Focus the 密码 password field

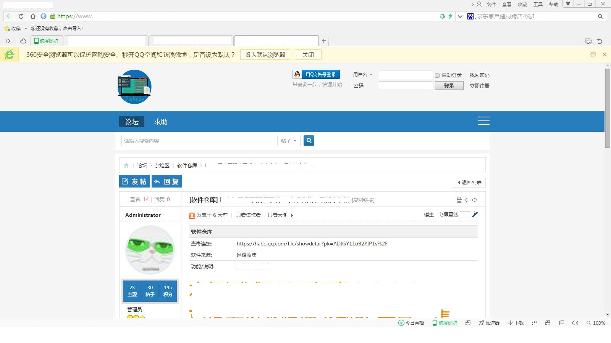point(406,86)
